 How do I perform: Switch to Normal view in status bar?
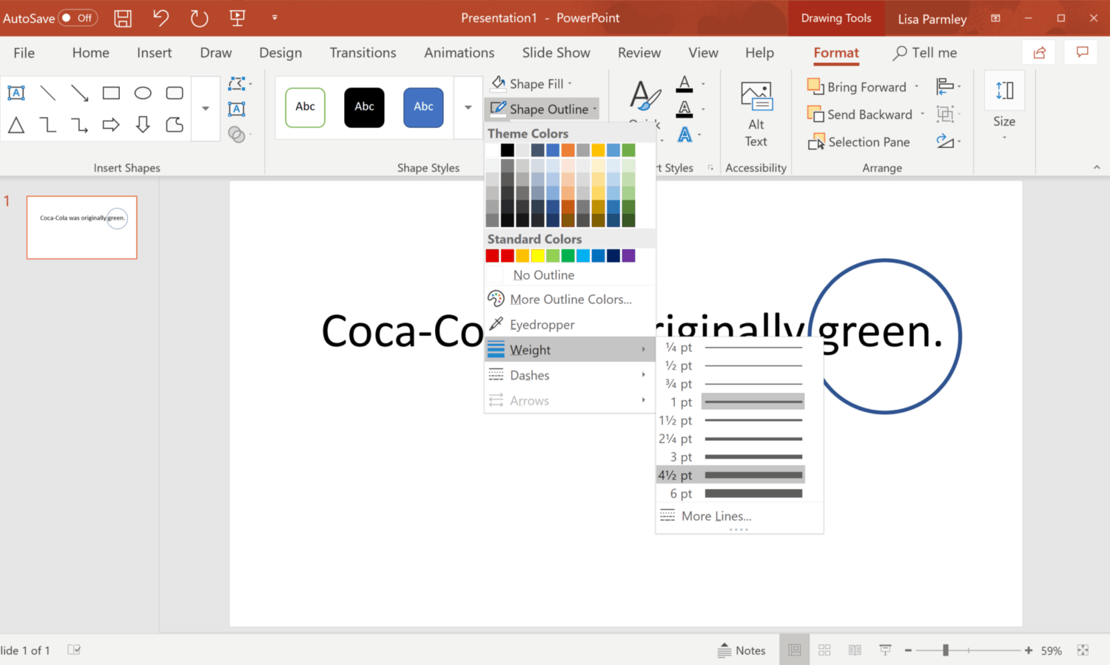[x=795, y=650]
